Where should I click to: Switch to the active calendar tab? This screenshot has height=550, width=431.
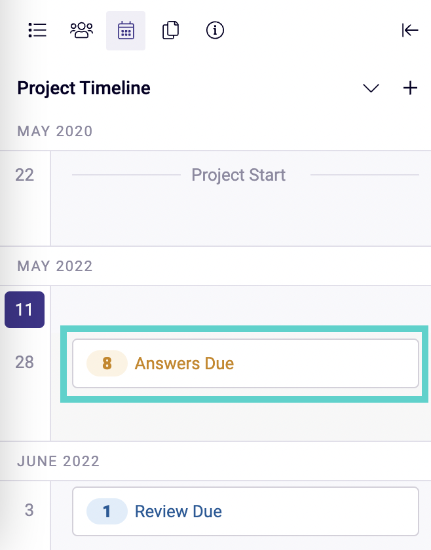[x=126, y=30]
